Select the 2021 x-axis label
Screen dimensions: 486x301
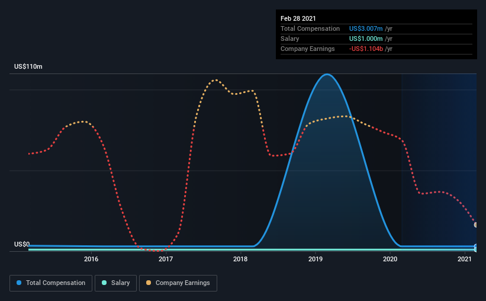(x=465, y=259)
